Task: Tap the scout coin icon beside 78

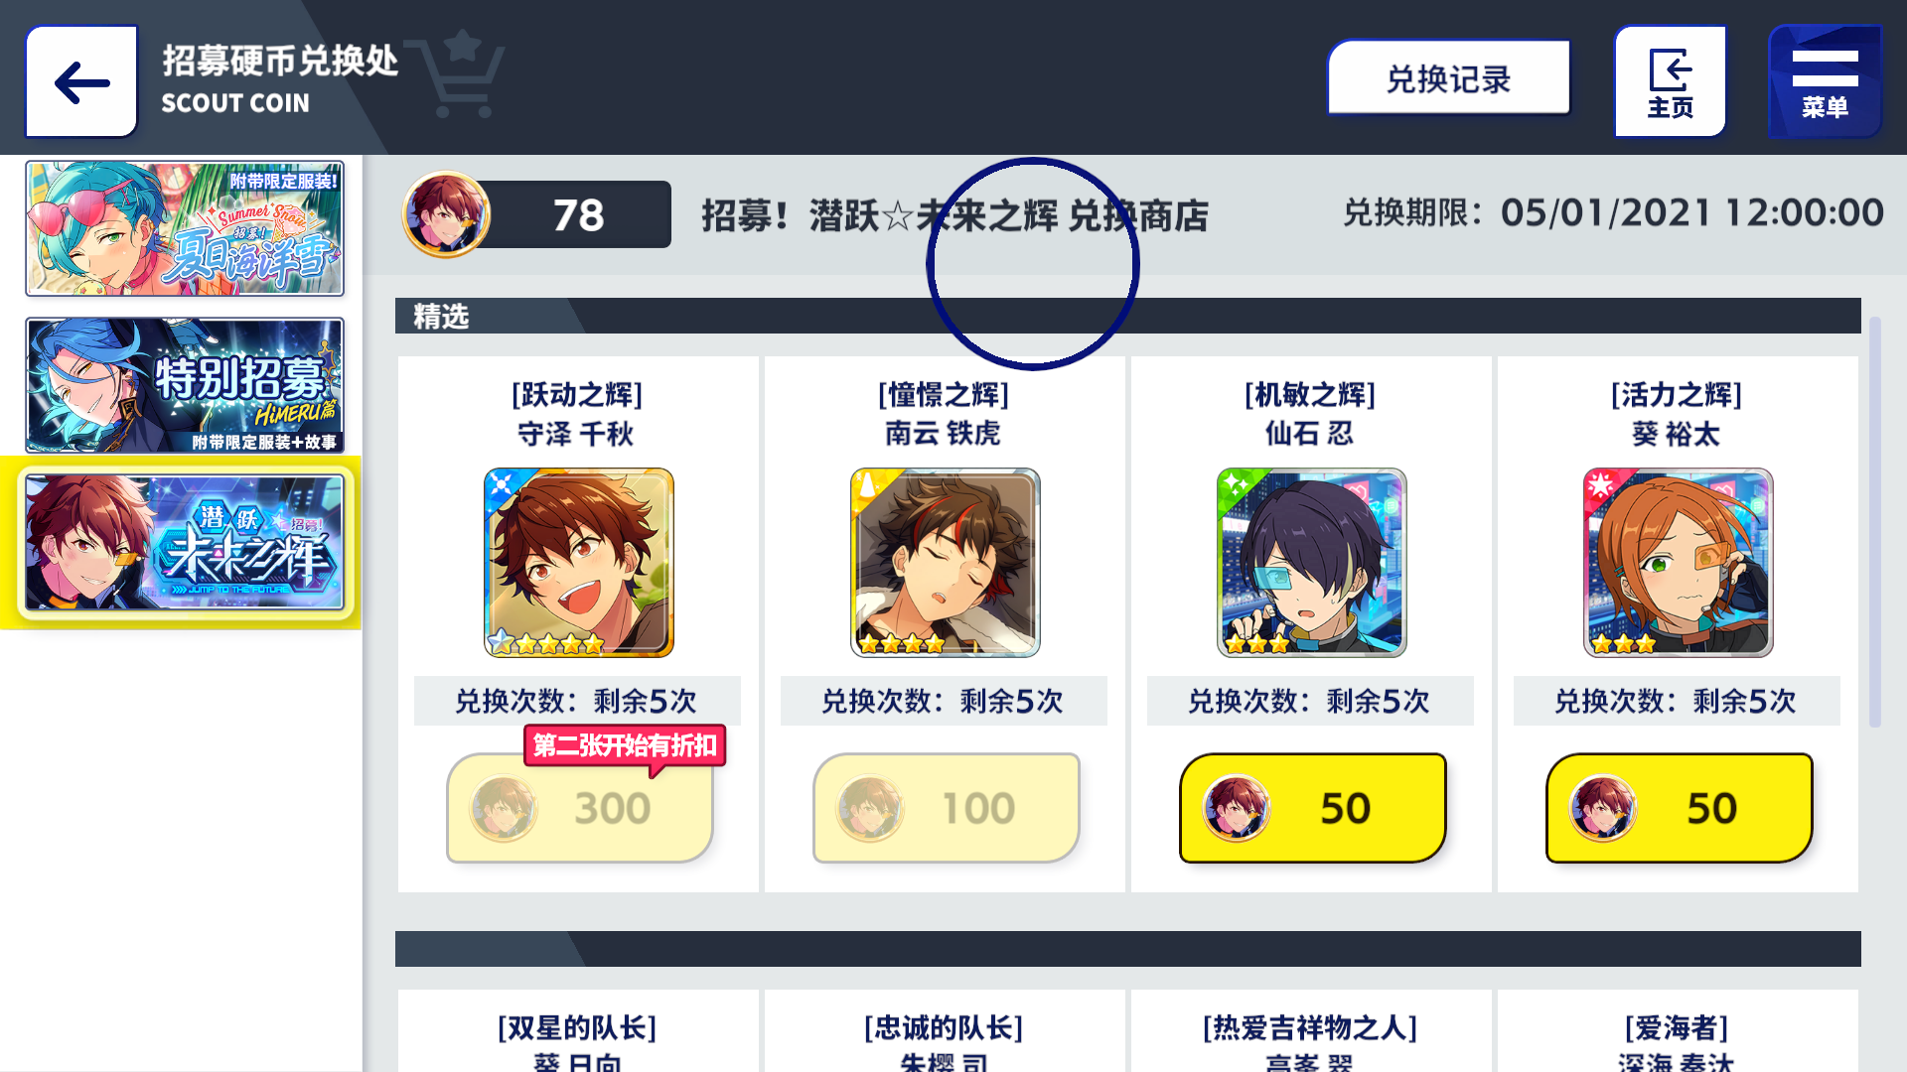Action: click(x=446, y=214)
